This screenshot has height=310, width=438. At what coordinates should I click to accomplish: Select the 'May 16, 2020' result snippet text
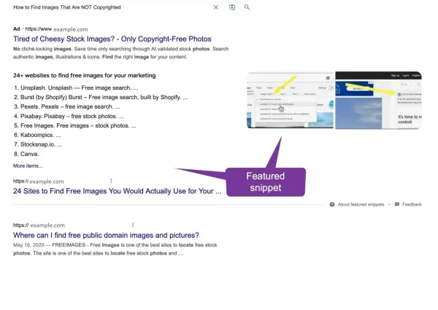click(x=115, y=249)
